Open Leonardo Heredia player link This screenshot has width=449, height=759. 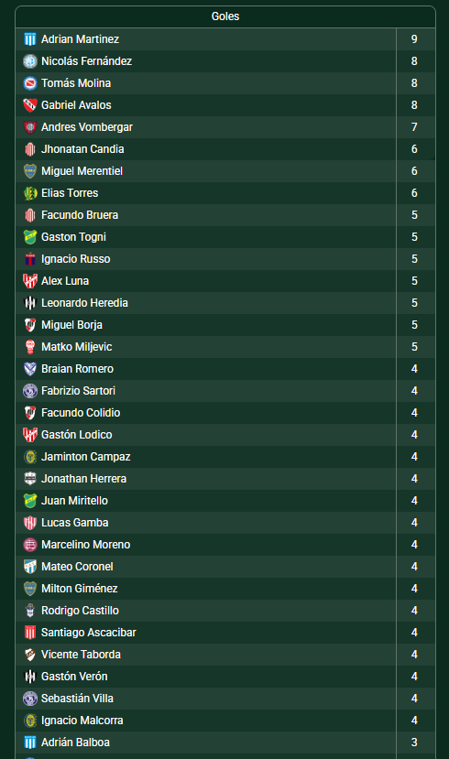point(85,303)
